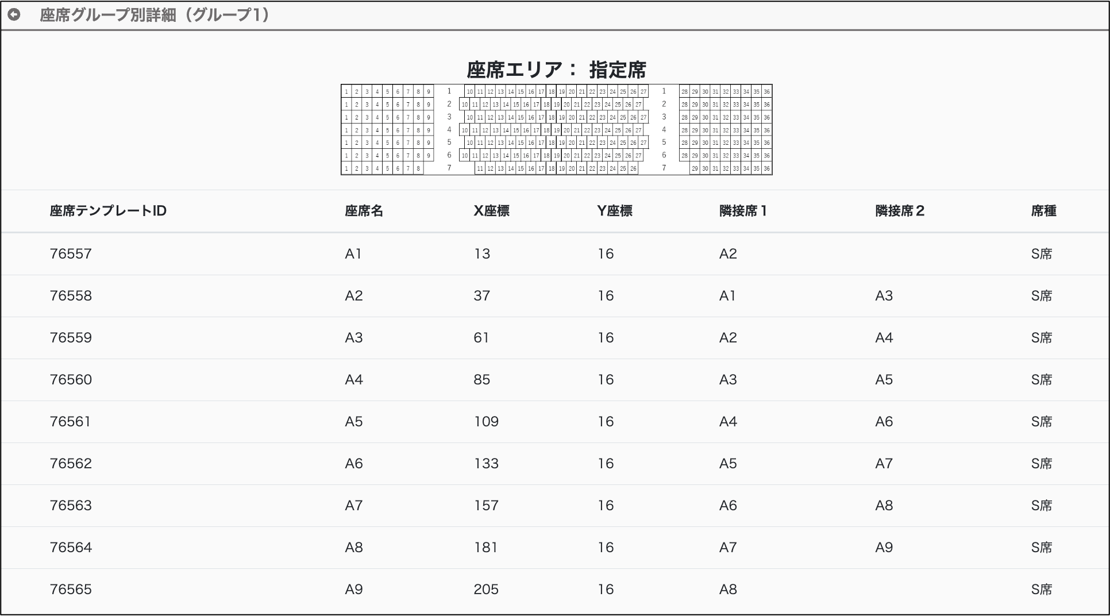This screenshot has height=616, width=1110.
Task: Select template ID 76561 row
Action: 71,422
